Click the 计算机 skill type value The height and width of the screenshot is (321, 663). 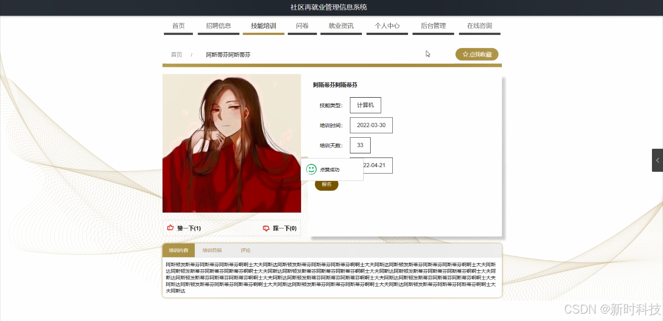(x=366, y=105)
